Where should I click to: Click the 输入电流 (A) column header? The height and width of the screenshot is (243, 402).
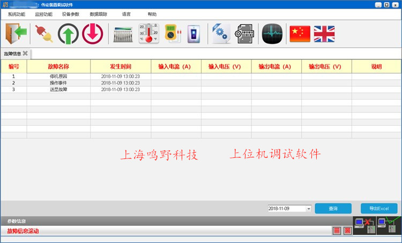point(176,66)
